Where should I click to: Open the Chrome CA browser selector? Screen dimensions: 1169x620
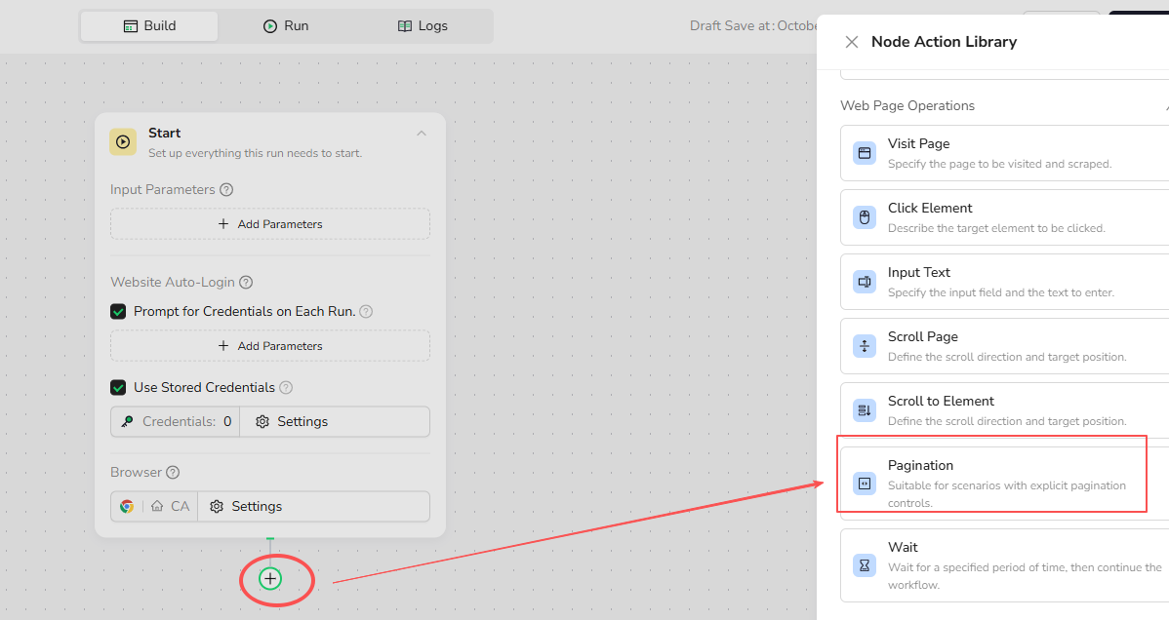(x=154, y=507)
